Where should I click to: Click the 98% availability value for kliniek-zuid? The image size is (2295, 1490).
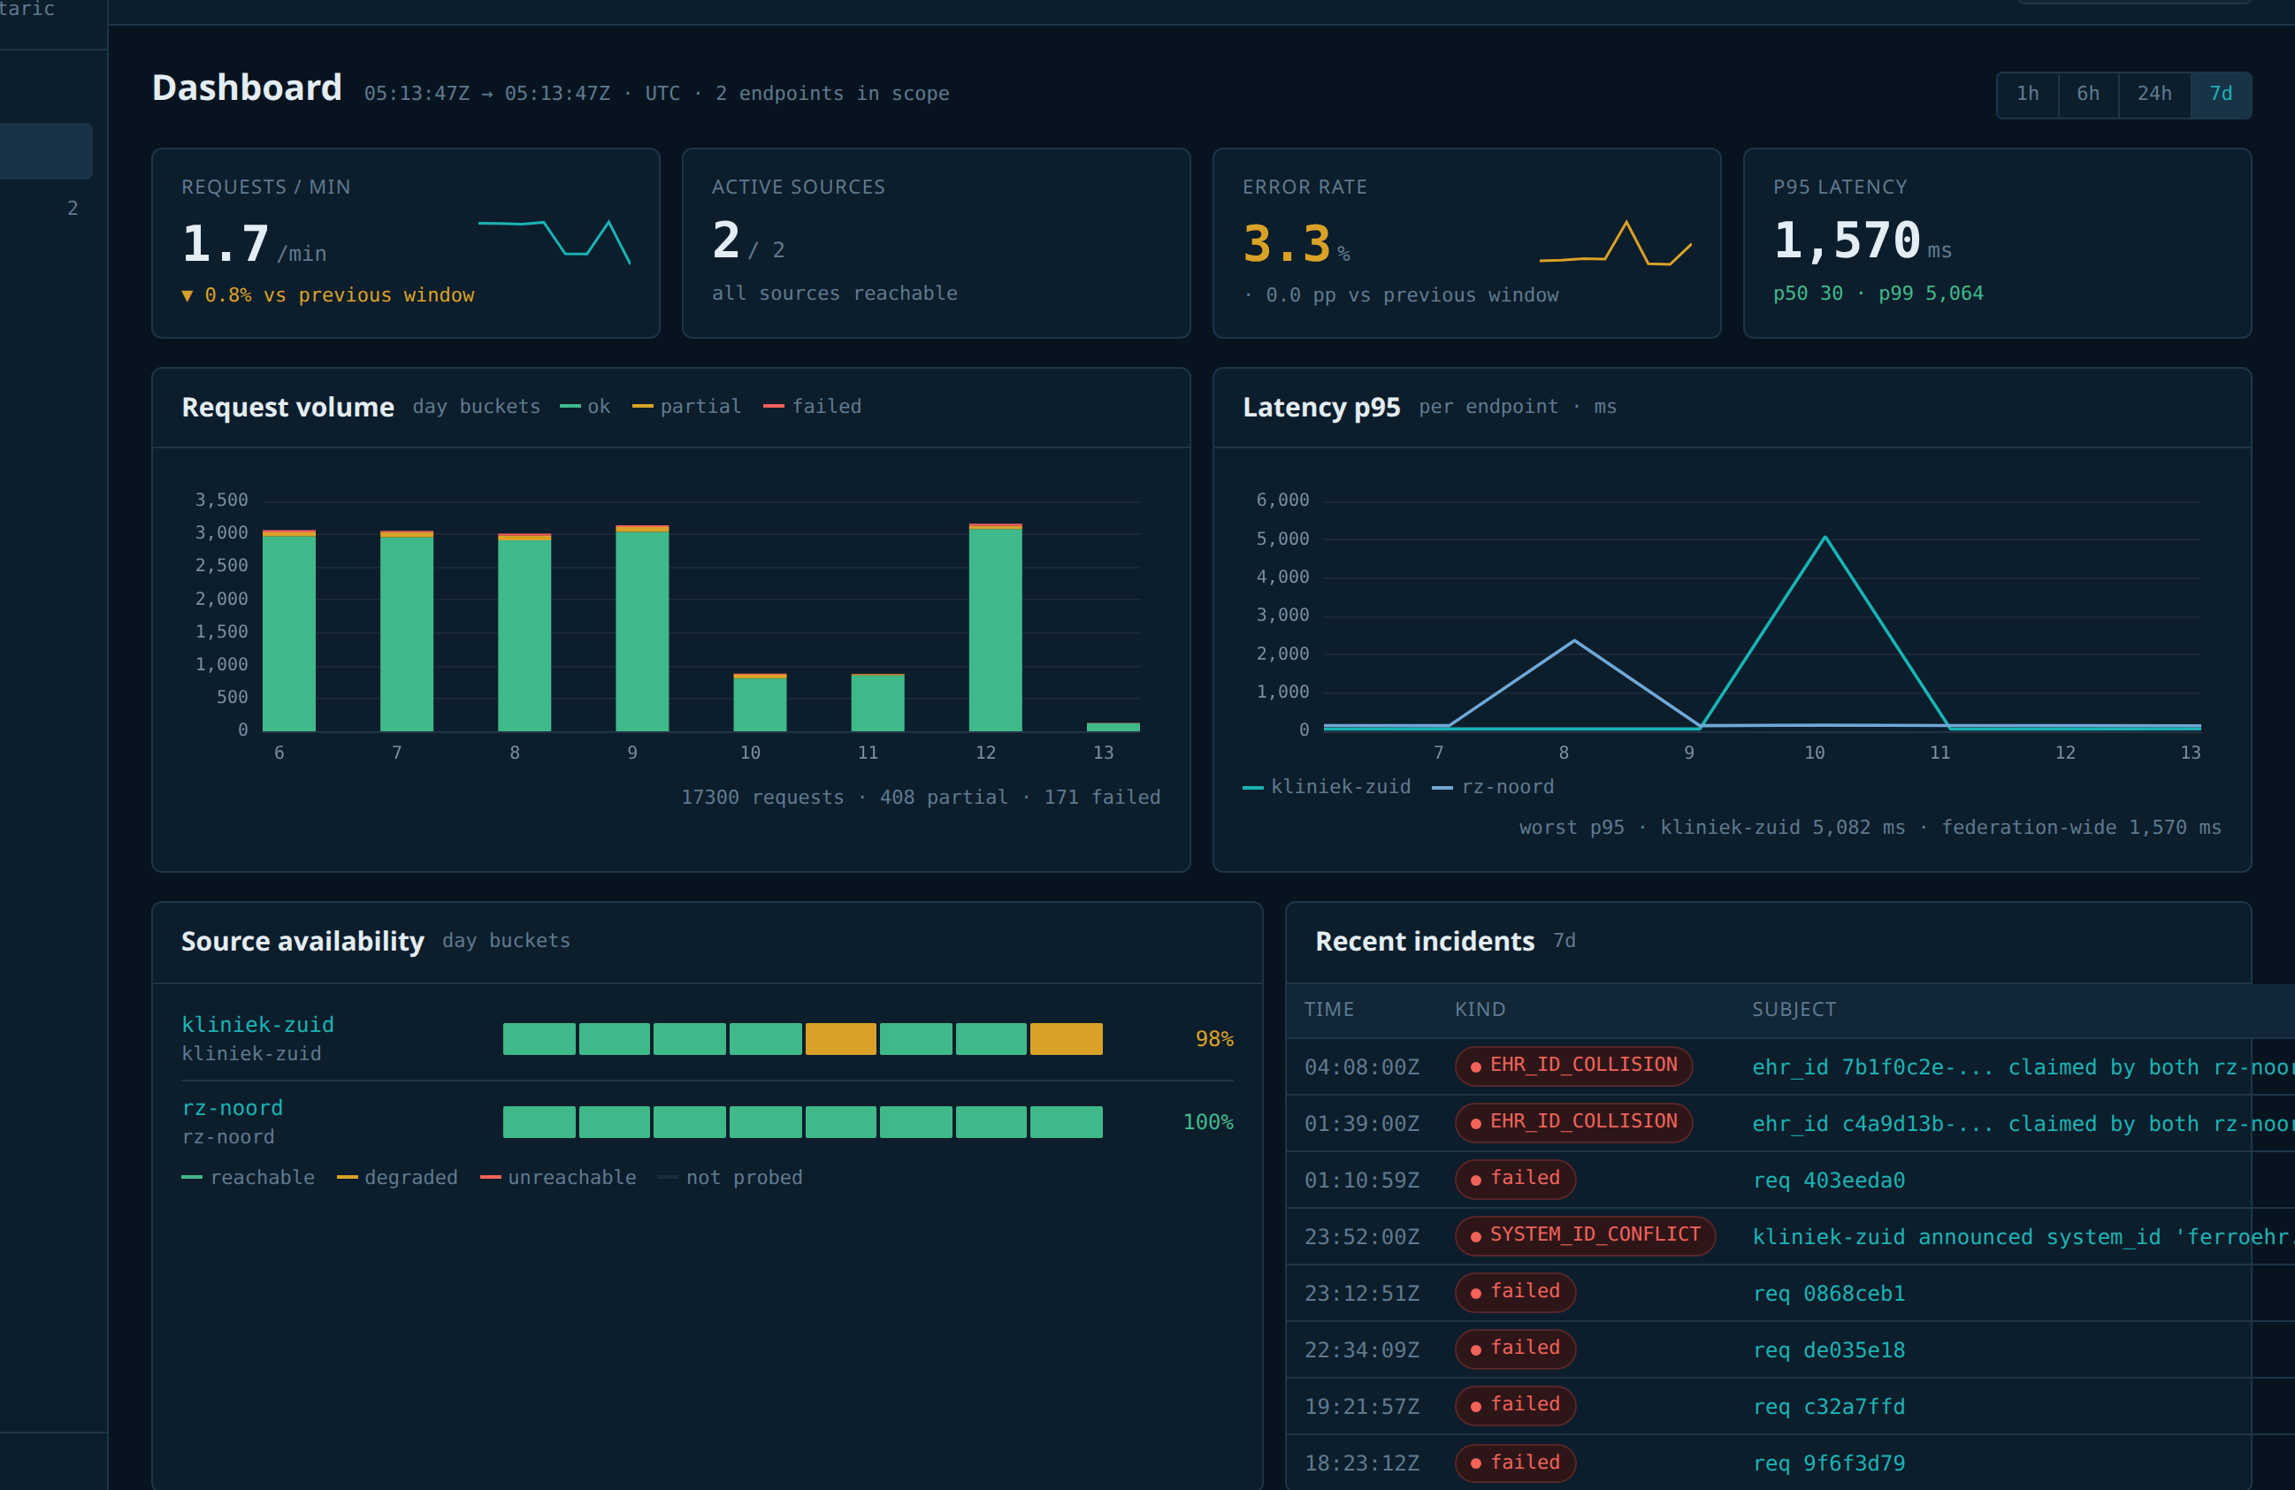coord(1214,1039)
